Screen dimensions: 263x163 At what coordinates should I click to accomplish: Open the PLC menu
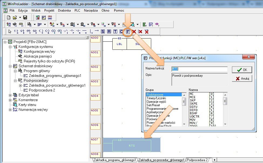(x=77, y=10)
